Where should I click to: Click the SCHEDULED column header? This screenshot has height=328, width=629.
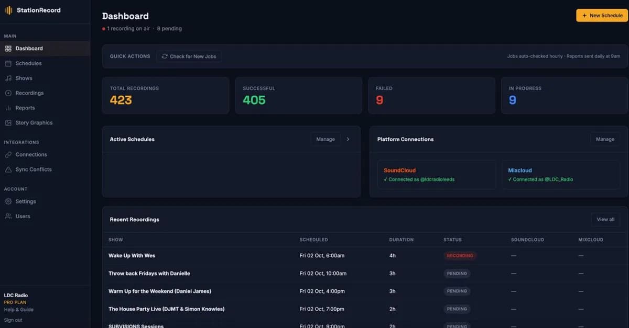pyautogui.click(x=314, y=240)
